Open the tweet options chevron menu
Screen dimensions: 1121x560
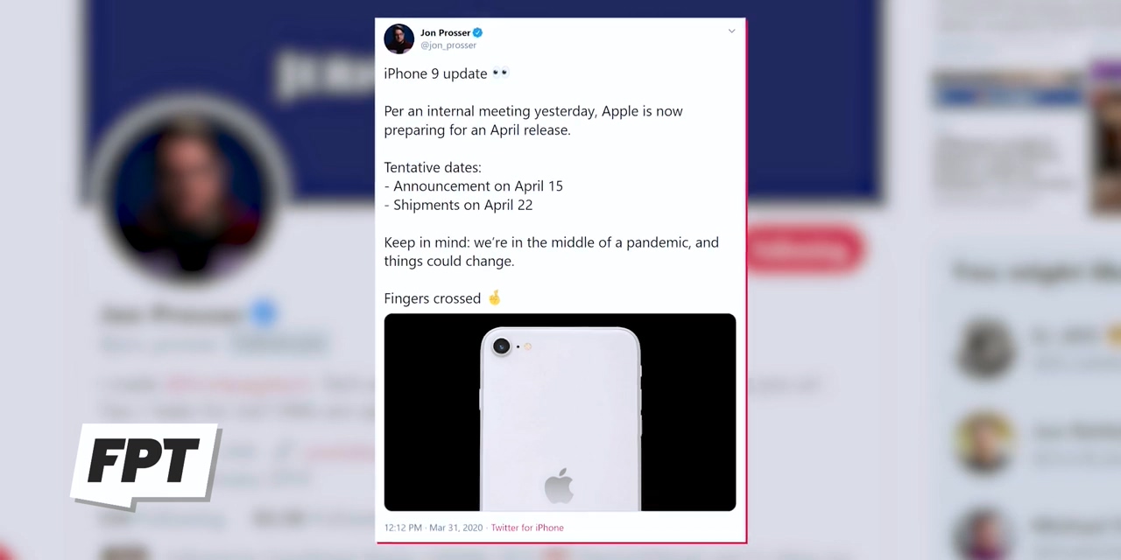pos(731,31)
